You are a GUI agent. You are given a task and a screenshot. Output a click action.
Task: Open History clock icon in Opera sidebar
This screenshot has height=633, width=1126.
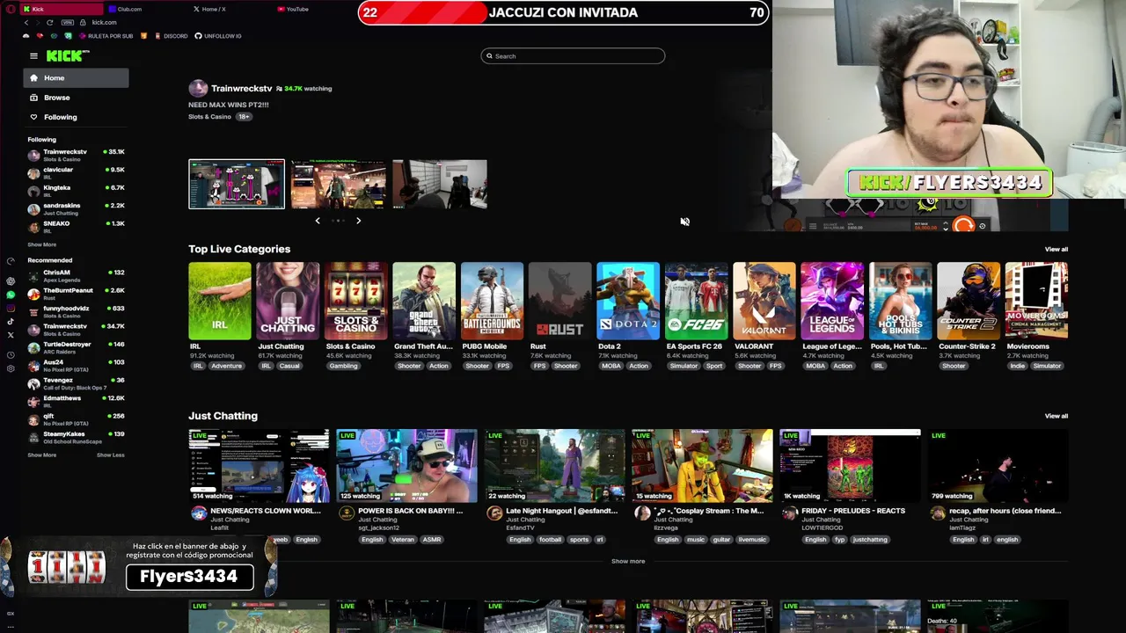point(11,355)
